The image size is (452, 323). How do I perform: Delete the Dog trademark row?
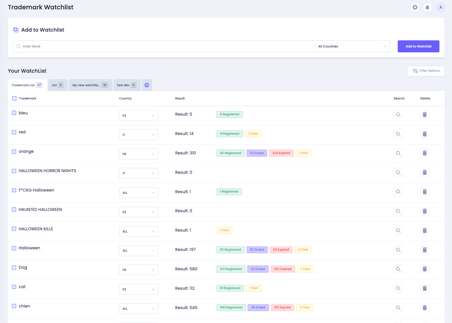pos(425,269)
